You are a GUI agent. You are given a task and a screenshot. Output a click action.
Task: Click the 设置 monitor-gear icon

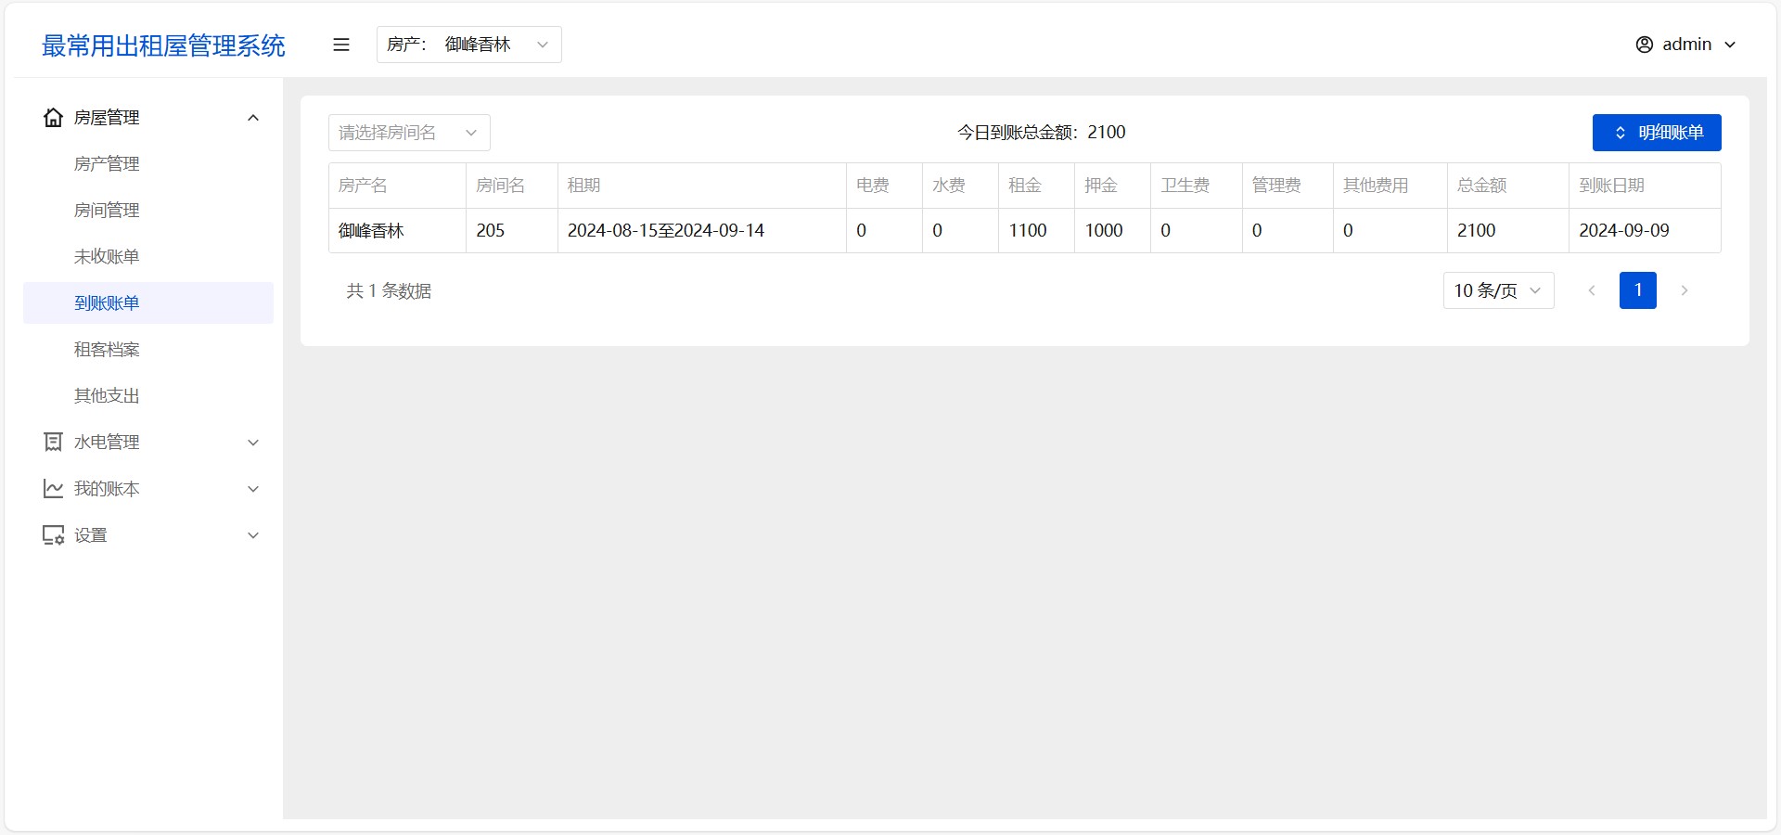(x=54, y=535)
